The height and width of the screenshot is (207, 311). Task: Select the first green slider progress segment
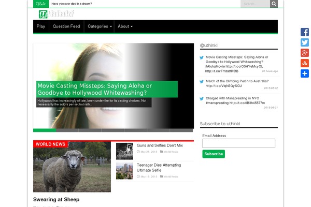(x=45, y=130)
